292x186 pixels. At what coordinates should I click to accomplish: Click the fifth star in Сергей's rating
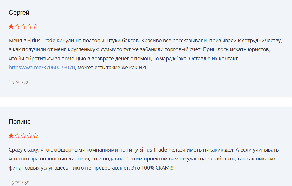coord(36,26)
